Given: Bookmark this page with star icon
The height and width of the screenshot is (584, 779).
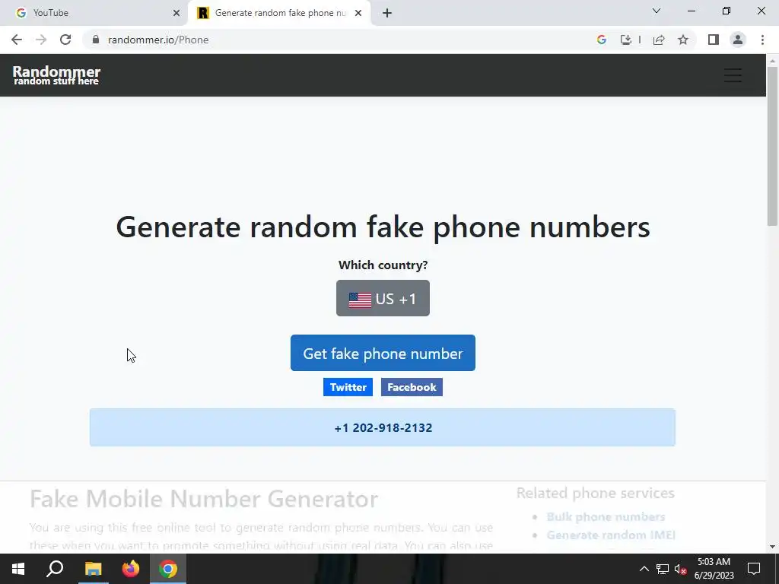Looking at the screenshot, I should tap(683, 40).
